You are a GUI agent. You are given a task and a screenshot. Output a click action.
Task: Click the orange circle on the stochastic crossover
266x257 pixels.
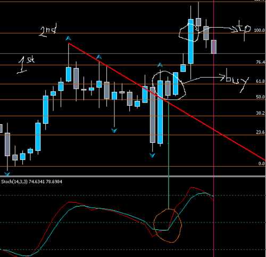168,226
